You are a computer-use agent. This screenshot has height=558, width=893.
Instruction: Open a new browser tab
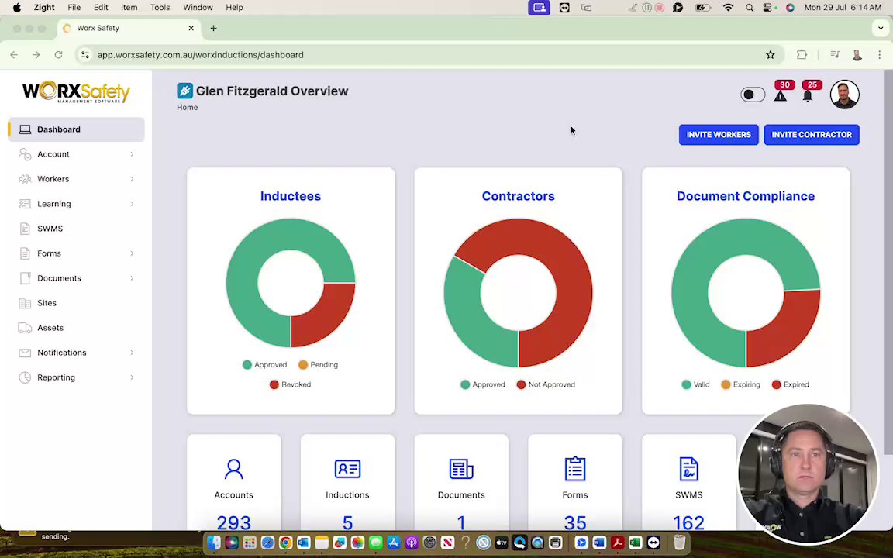point(214,28)
